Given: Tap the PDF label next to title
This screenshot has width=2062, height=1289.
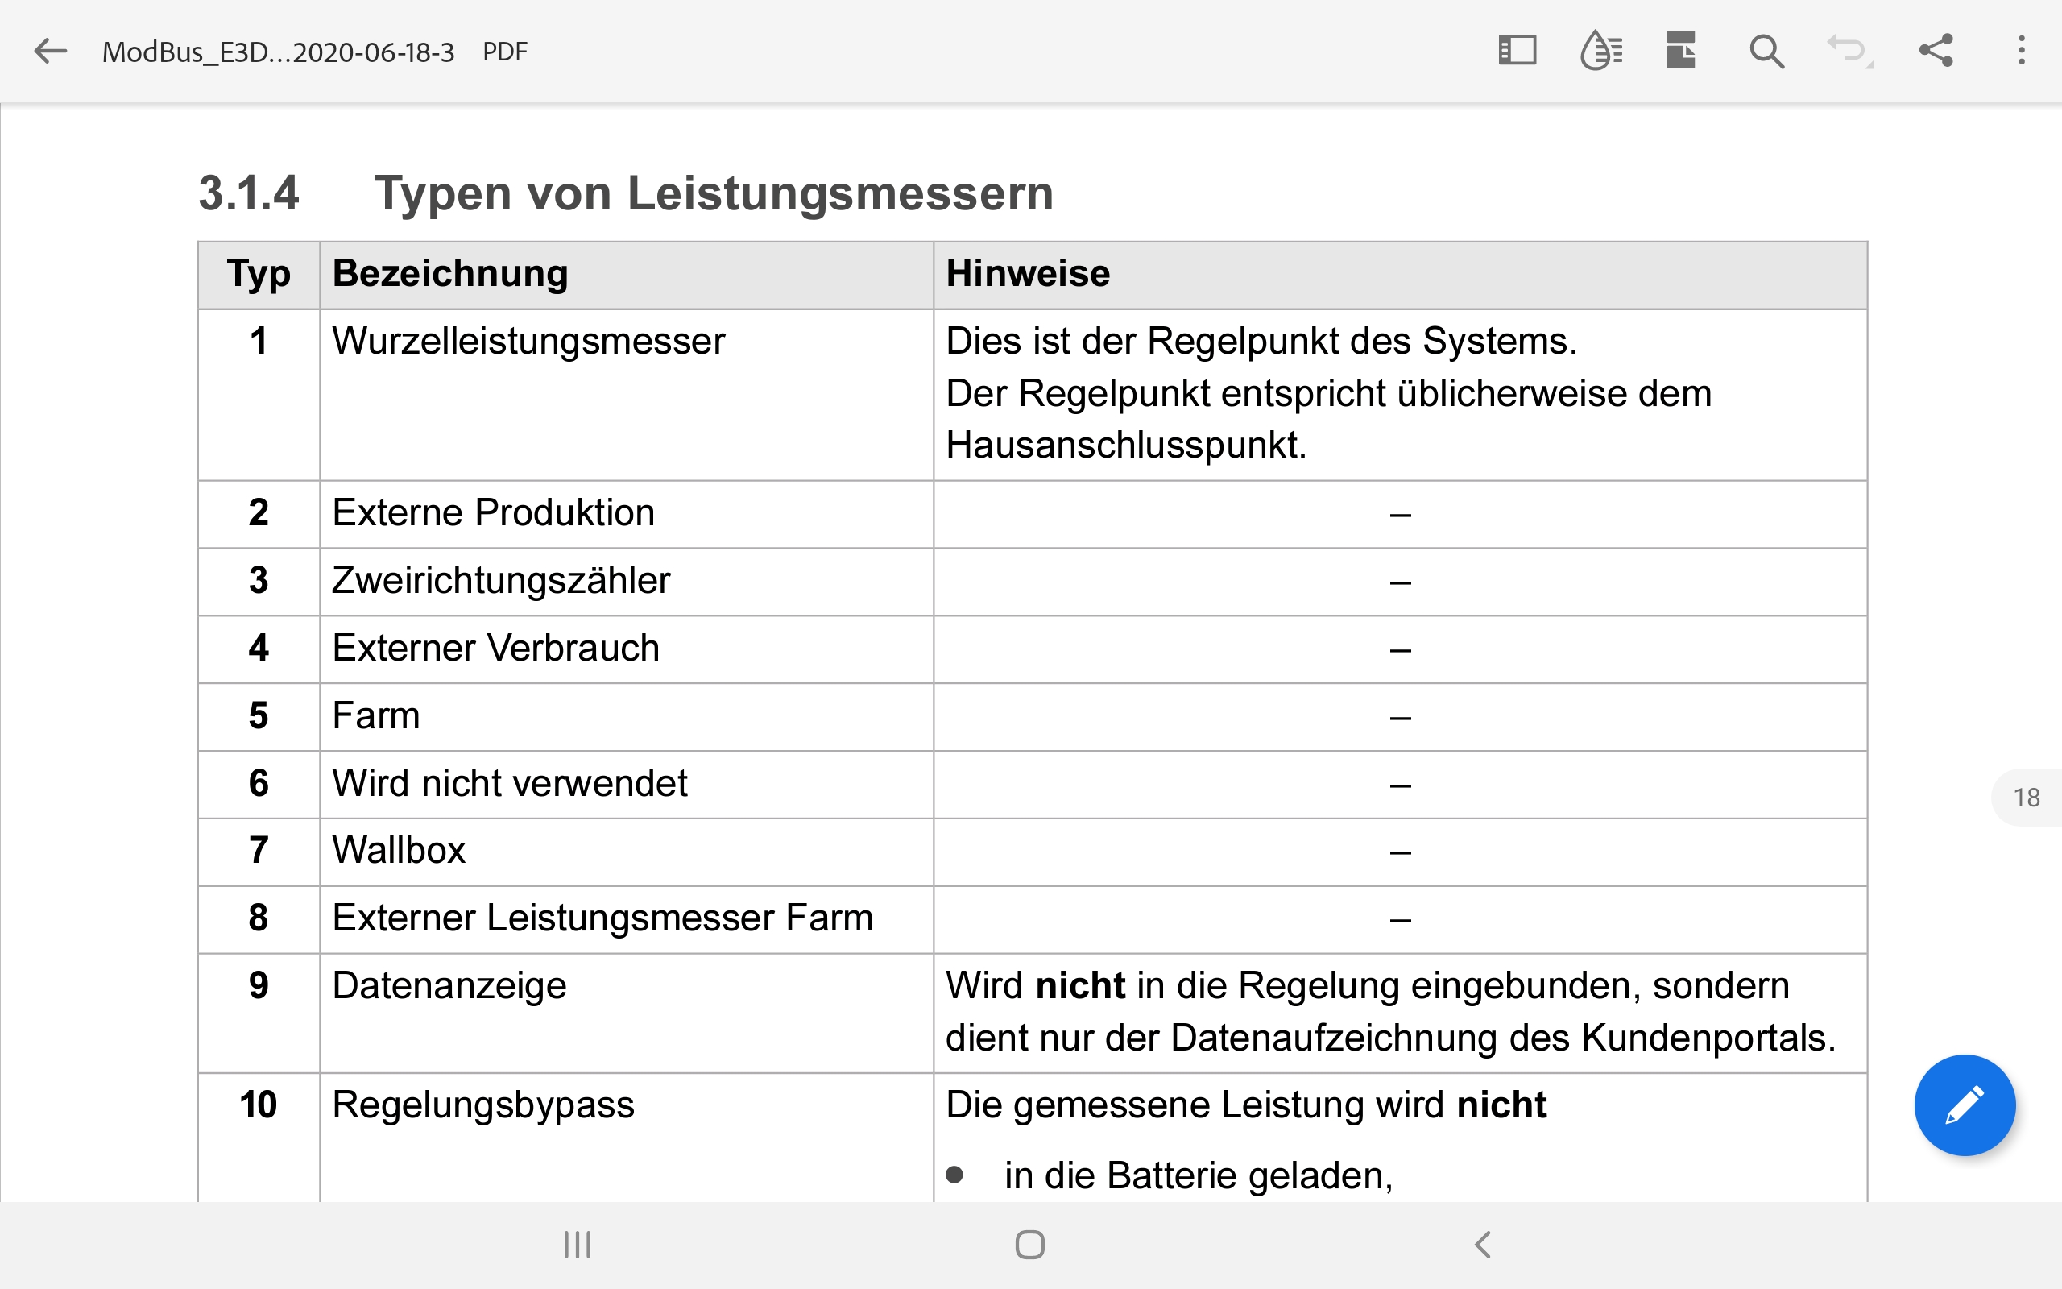Looking at the screenshot, I should coord(504,52).
